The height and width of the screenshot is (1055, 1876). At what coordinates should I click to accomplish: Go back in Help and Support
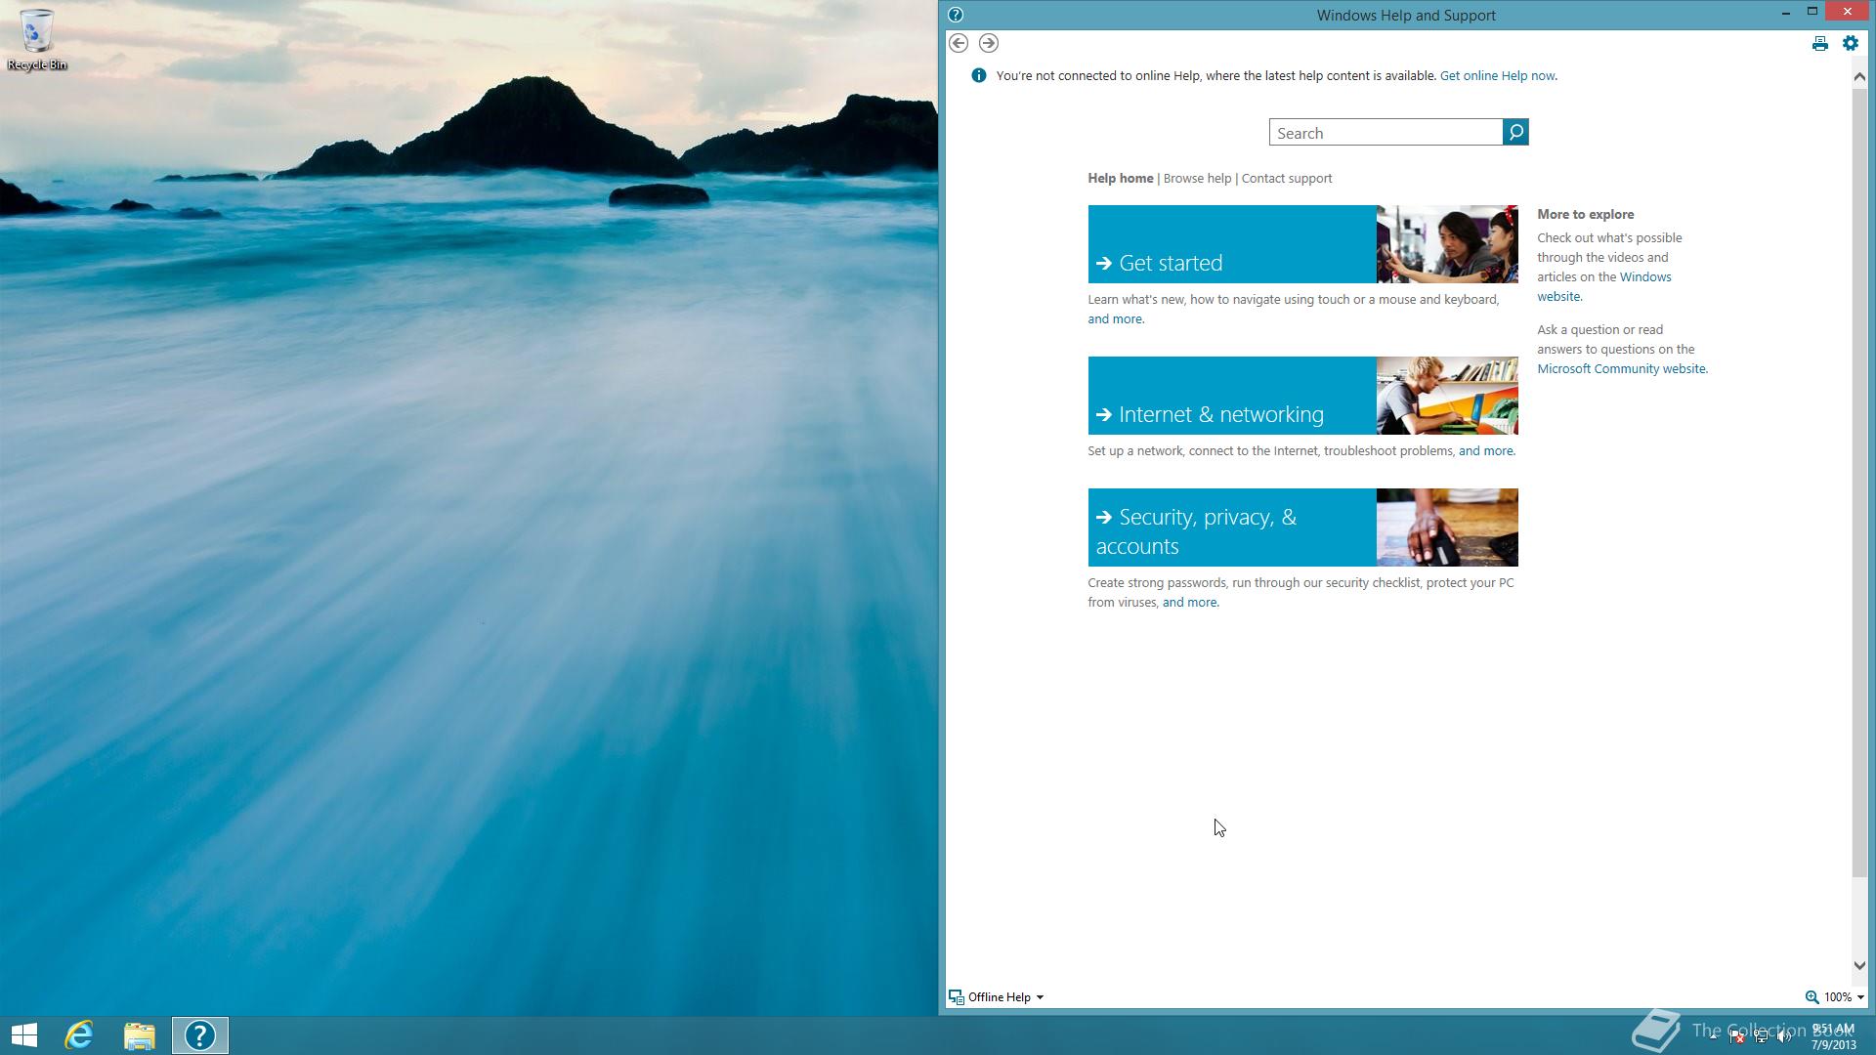(x=959, y=43)
